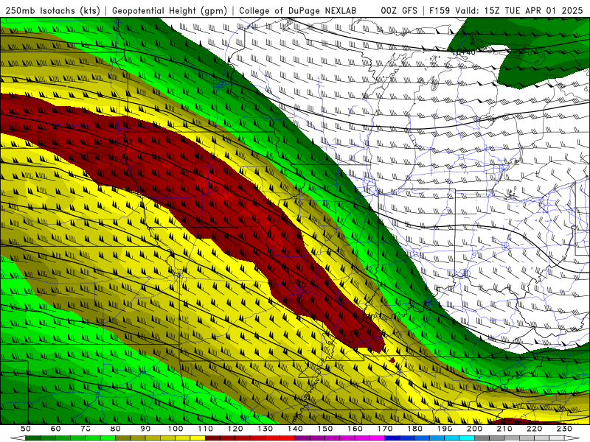Click the 220 label on the color scale
This screenshot has width=590, height=442.
pos(534,429)
